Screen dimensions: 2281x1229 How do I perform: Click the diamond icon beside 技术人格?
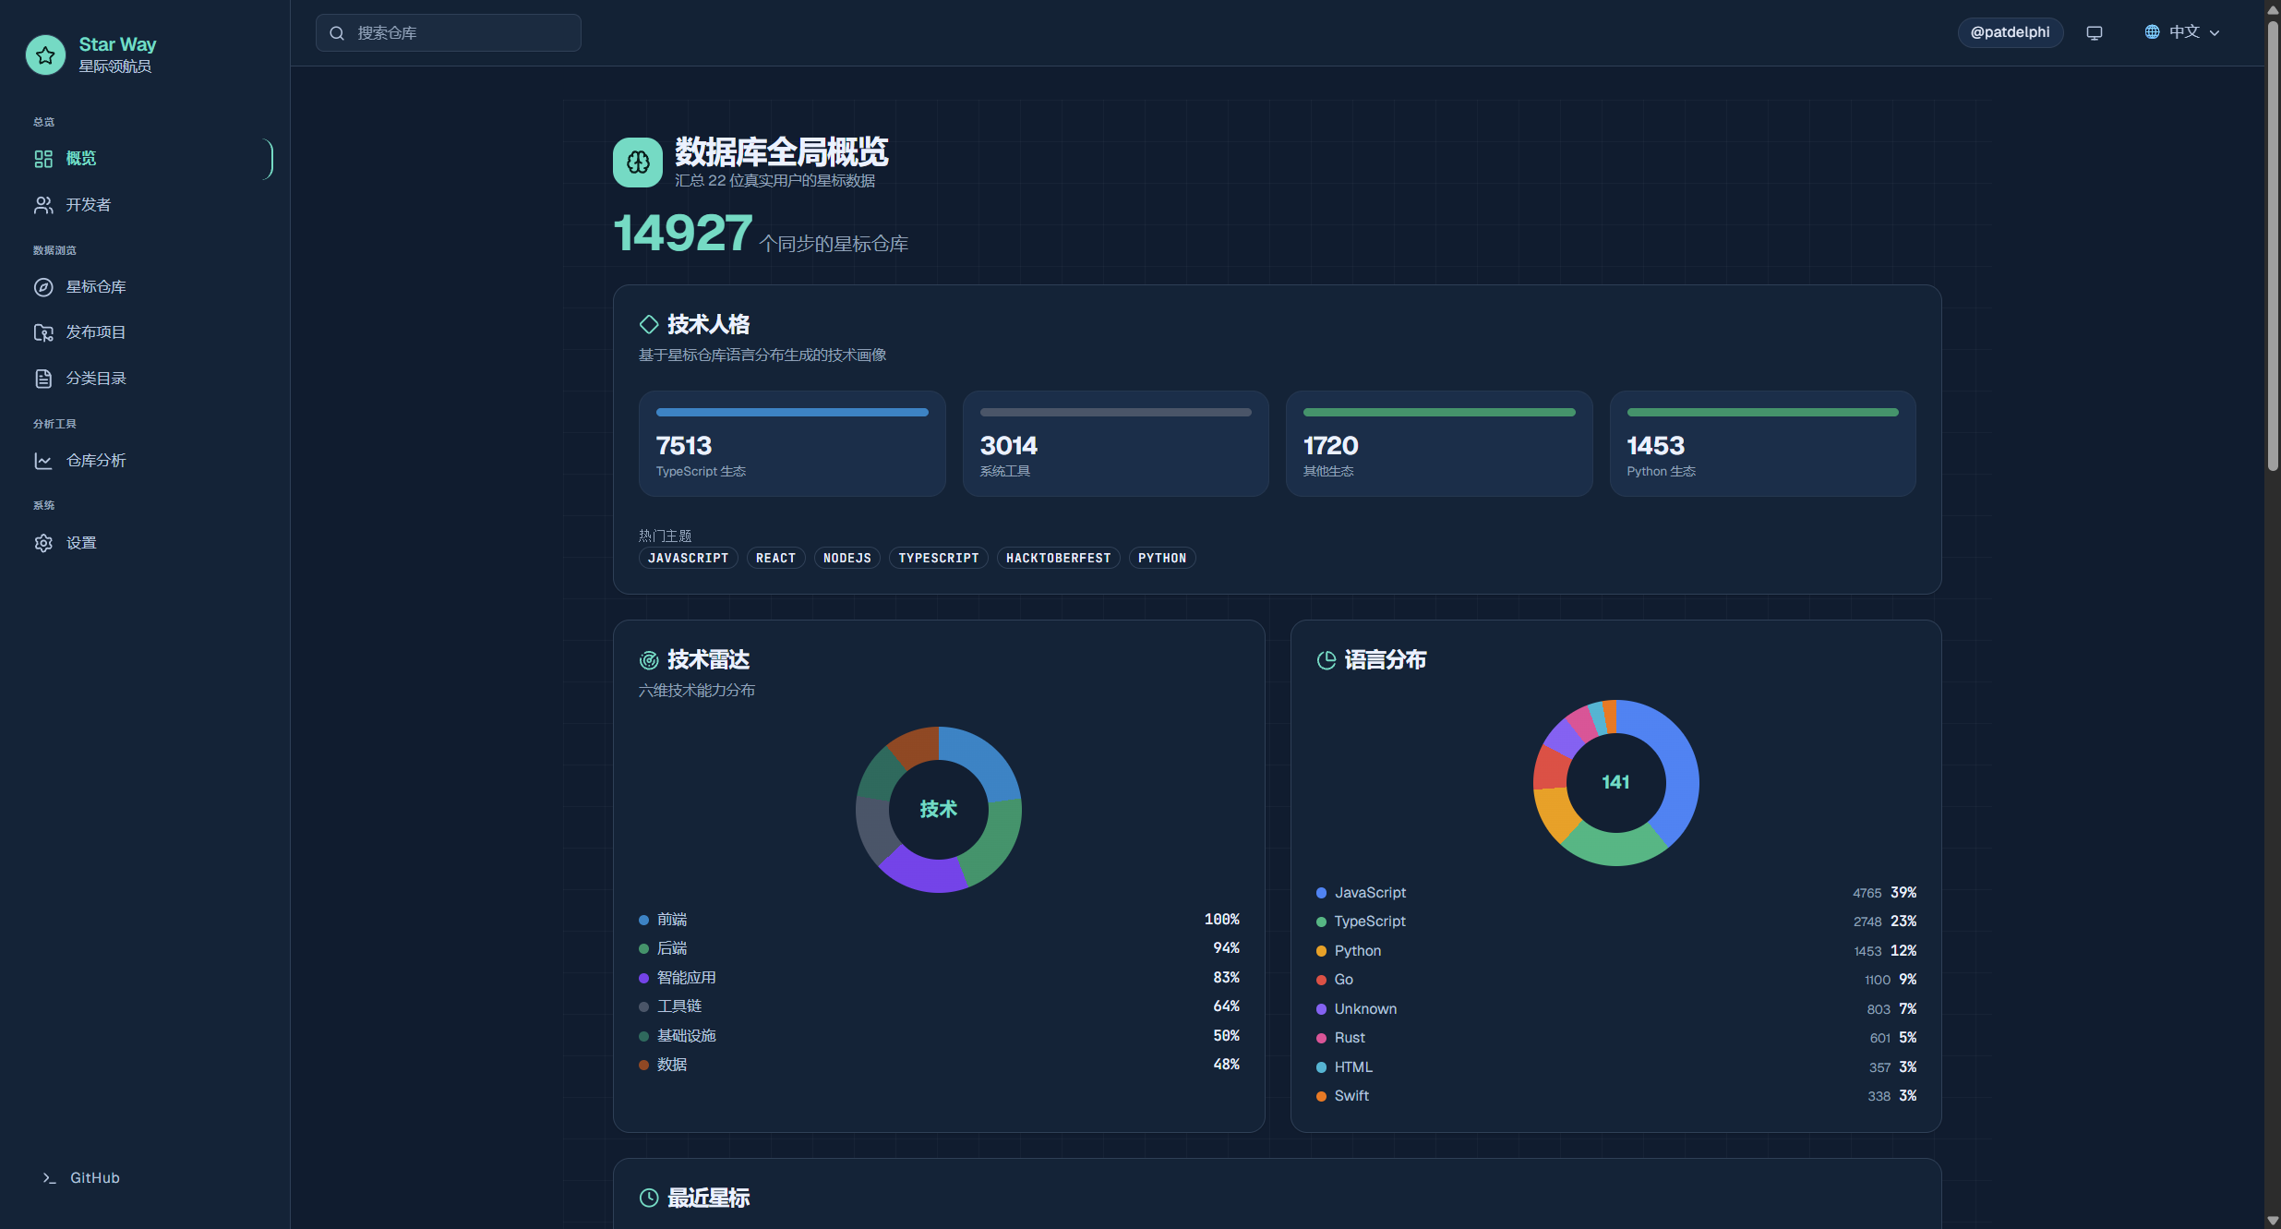tap(649, 324)
